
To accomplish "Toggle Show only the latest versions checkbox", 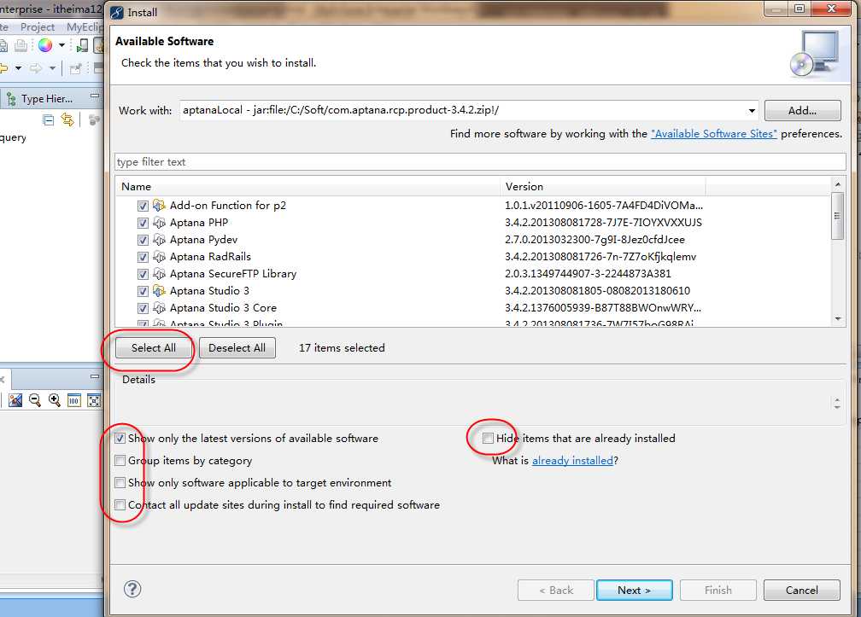I will point(120,438).
